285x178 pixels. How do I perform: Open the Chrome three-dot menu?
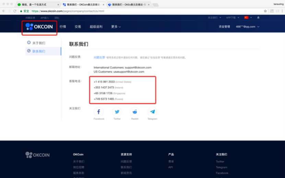click(282, 11)
